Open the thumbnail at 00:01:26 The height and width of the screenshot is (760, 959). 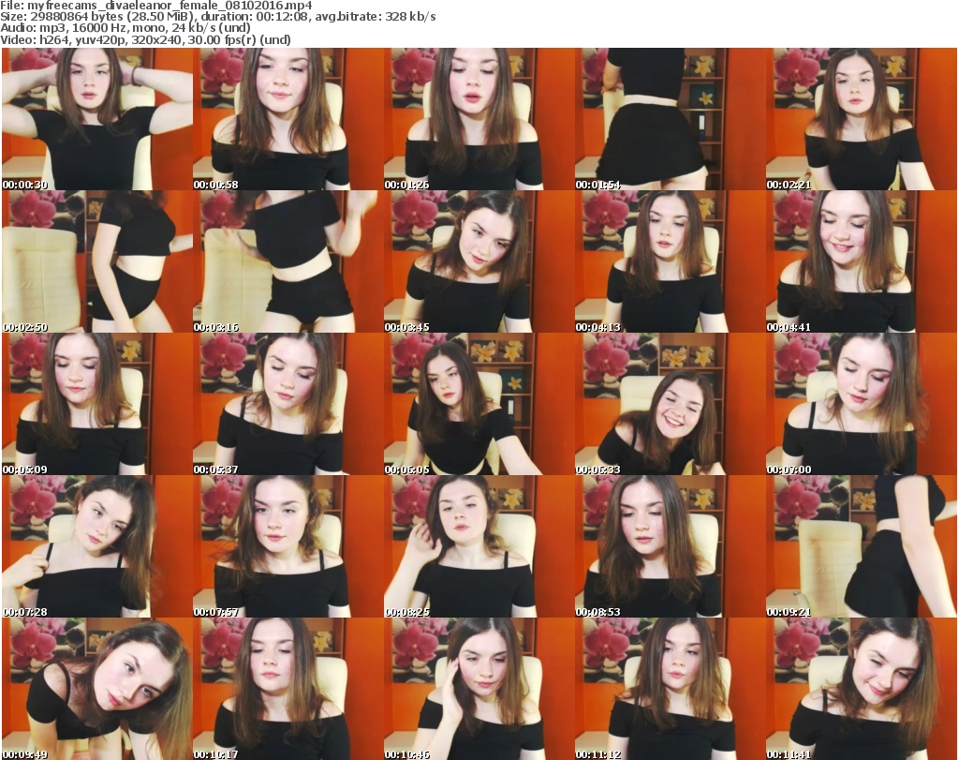[479, 119]
